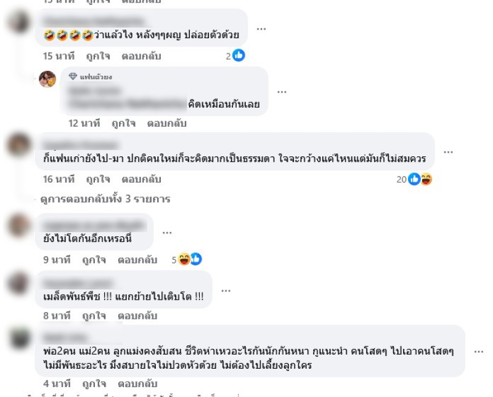
Task: Reply to the comment posted 9 minutes ago
Action: click(137, 260)
